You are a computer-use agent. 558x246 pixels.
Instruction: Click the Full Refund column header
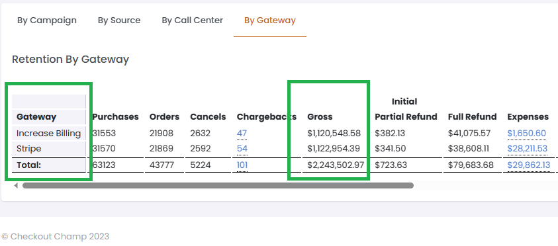coord(472,116)
